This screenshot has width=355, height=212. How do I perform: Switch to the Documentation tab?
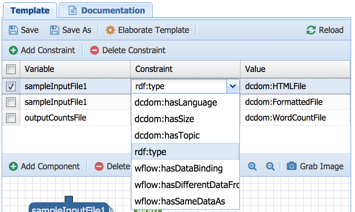tap(106, 10)
